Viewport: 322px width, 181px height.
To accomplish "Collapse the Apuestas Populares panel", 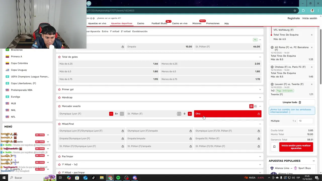I will click(314, 161).
